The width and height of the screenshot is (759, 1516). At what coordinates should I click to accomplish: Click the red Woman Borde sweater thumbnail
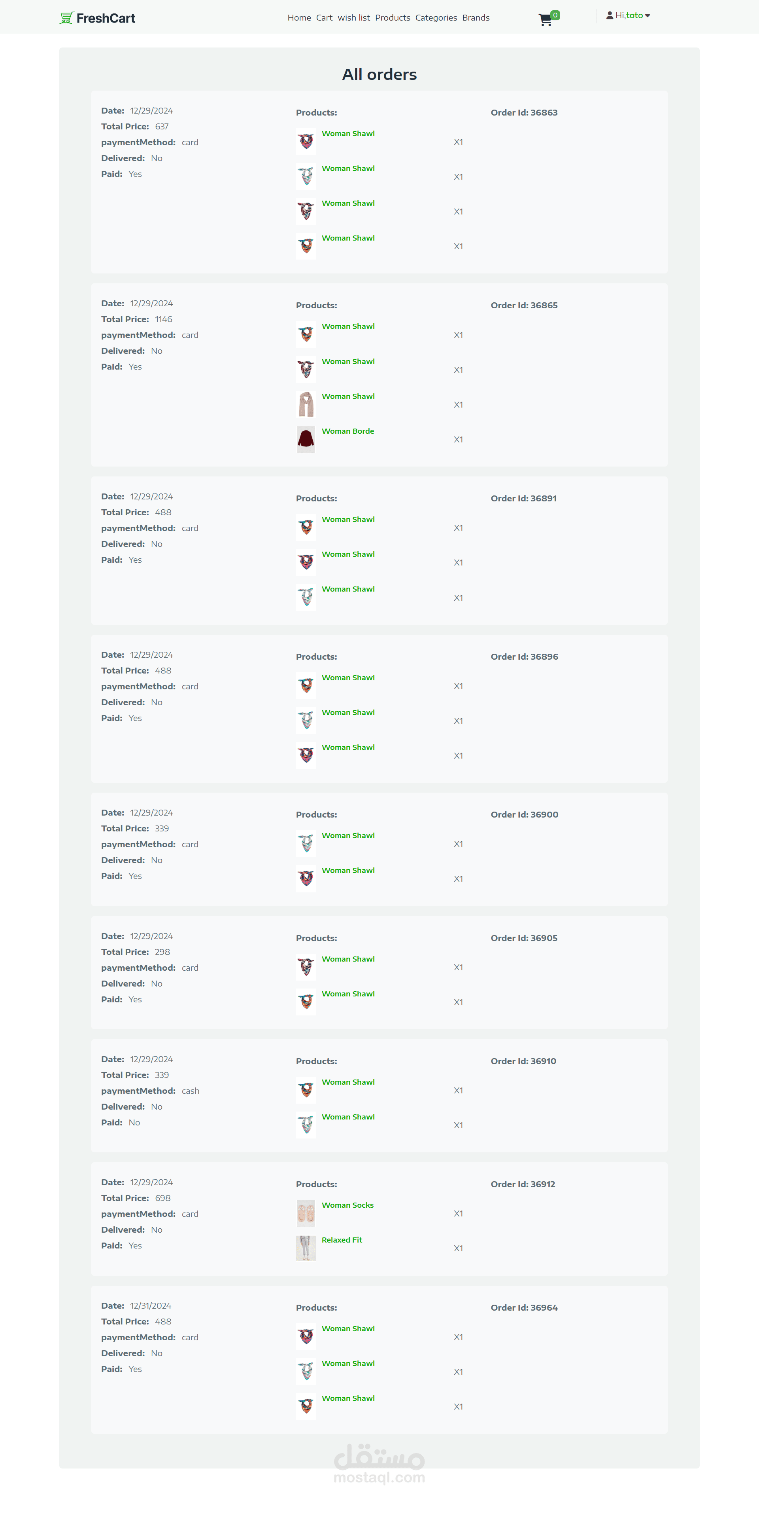click(x=306, y=439)
